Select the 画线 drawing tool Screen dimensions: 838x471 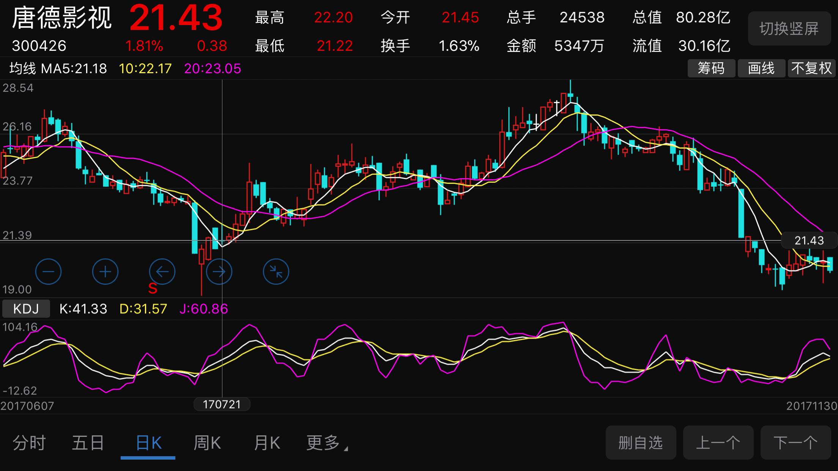tap(761, 68)
